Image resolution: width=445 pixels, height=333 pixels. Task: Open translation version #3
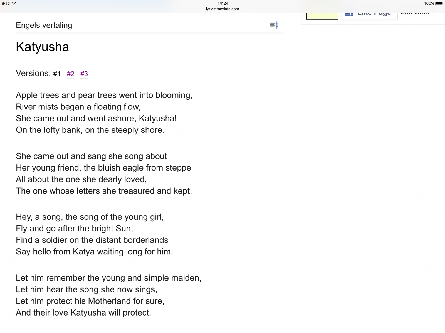[84, 74]
